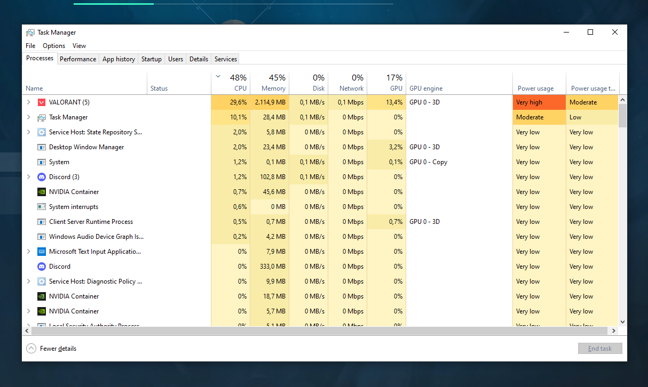Click the Client Server Runtime Process icon
Image resolution: width=648 pixels, height=387 pixels.
tap(42, 222)
